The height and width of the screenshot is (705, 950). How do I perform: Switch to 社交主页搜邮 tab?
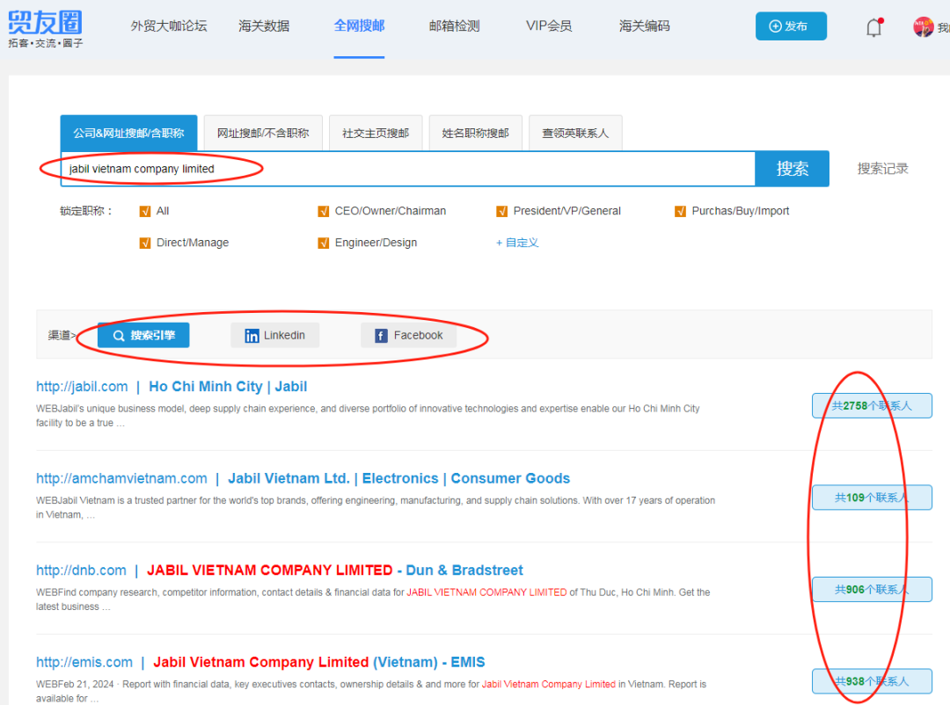click(376, 133)
